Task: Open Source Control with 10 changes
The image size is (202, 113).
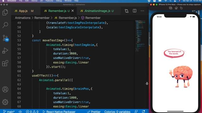Action: point(6,38)
